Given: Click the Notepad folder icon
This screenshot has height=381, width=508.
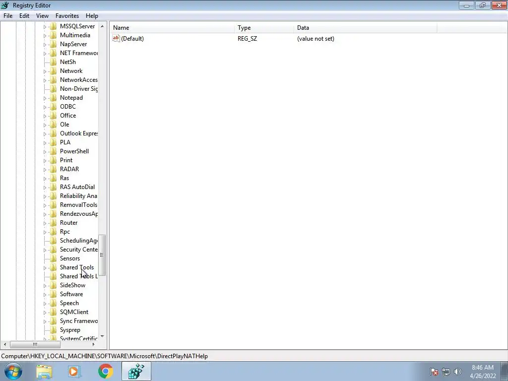Looking at the screenshot, I should point(54,98).
